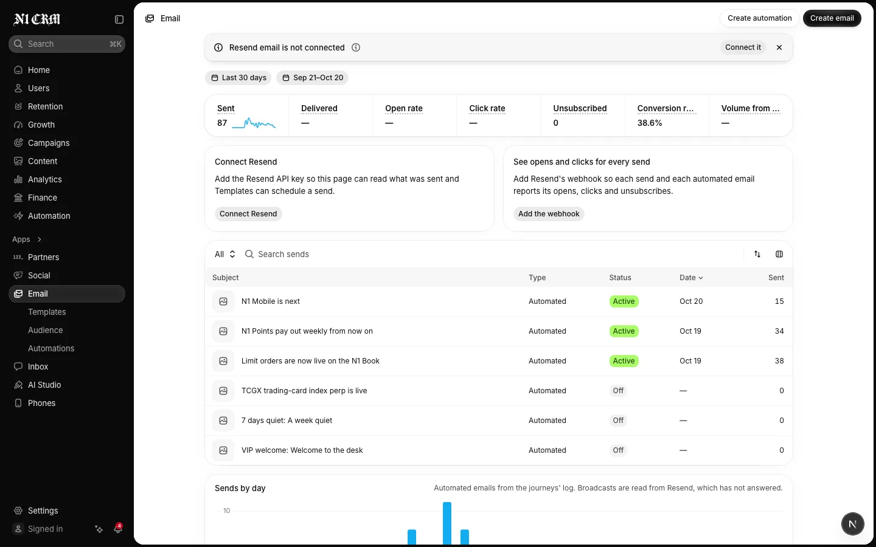Click Subject column header

[226, 278]
